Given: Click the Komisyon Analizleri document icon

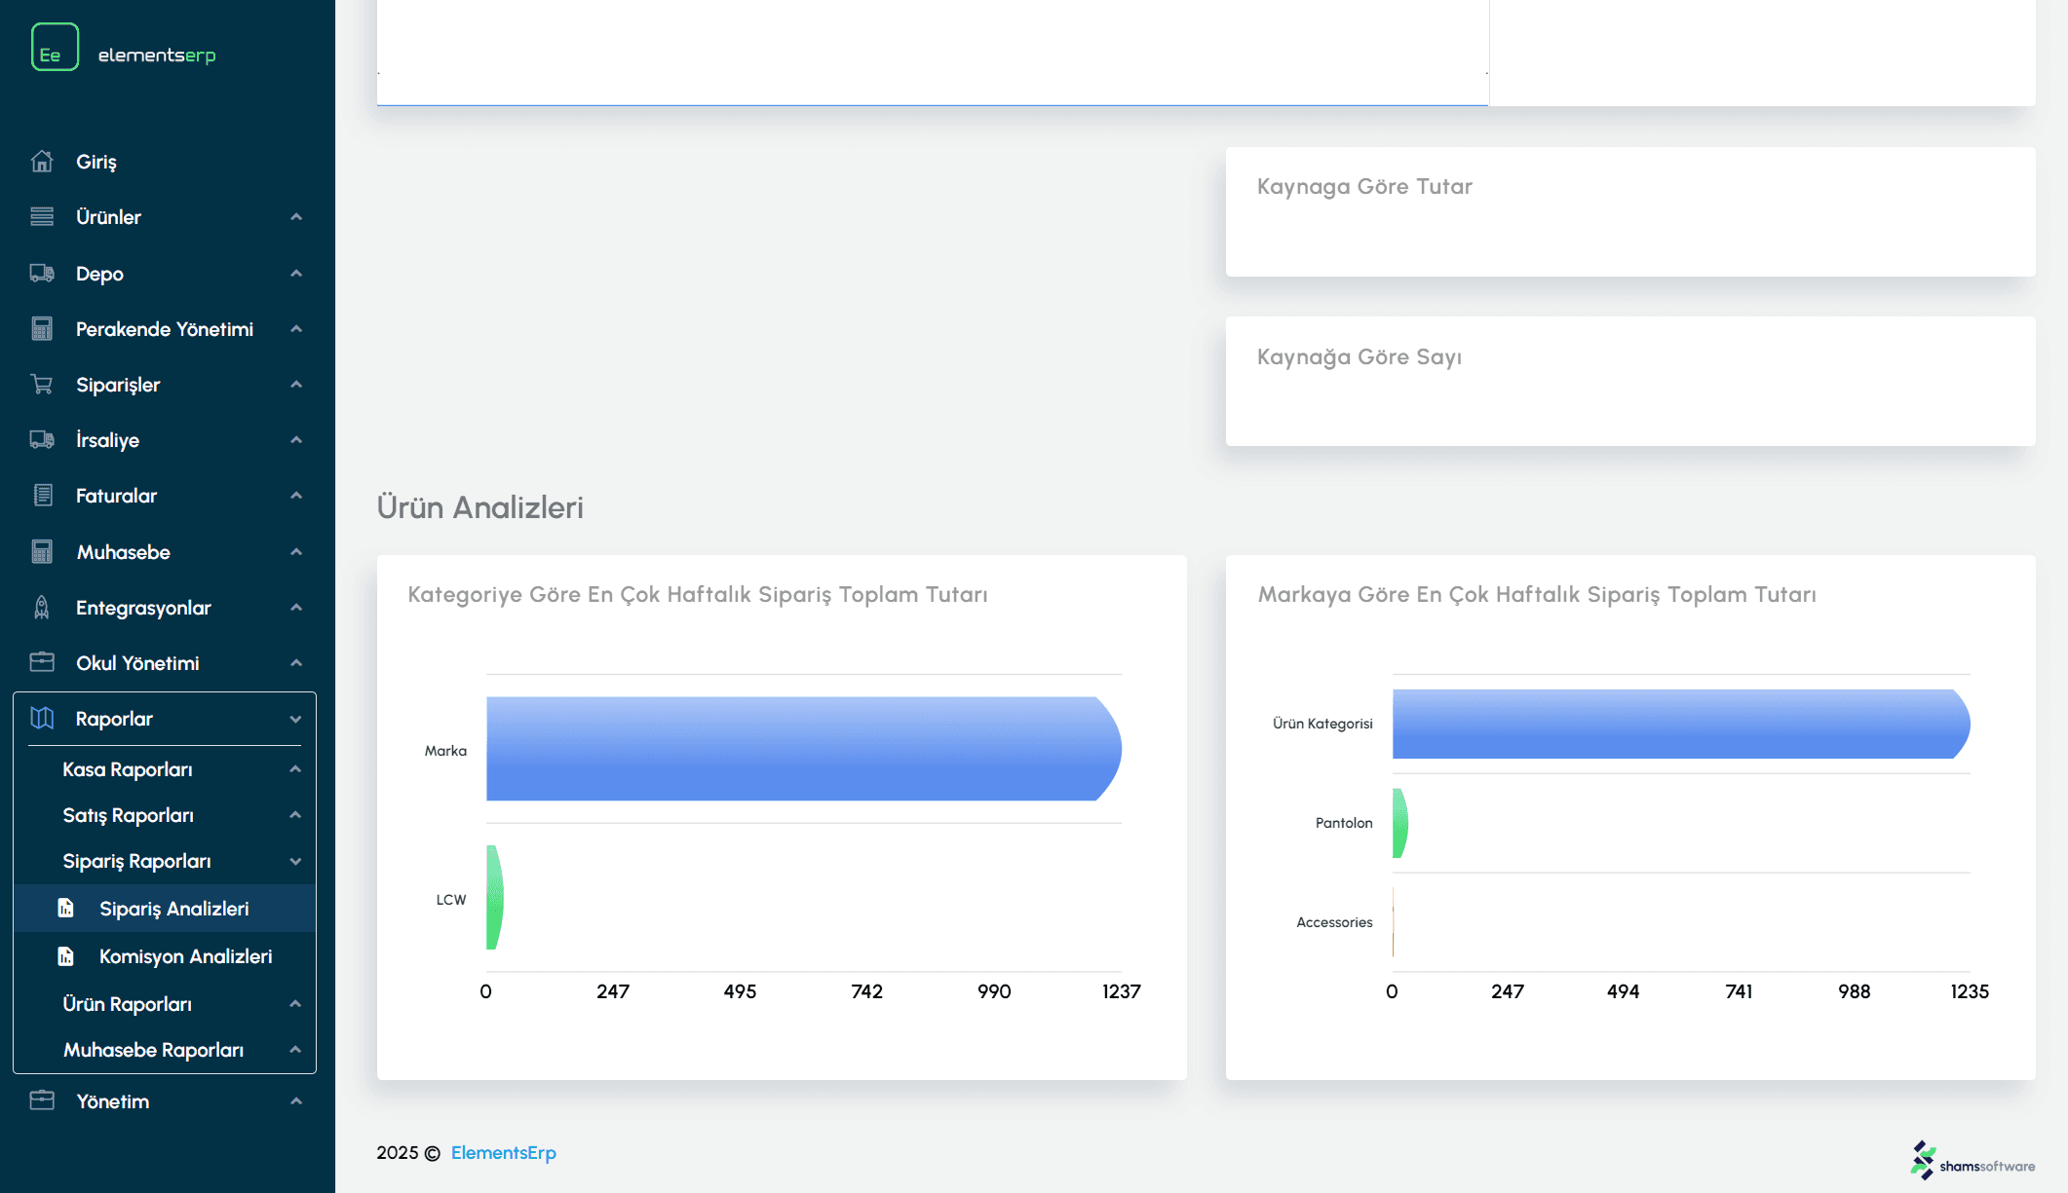Looking at the screenshot, I should (x=65, y=956).
